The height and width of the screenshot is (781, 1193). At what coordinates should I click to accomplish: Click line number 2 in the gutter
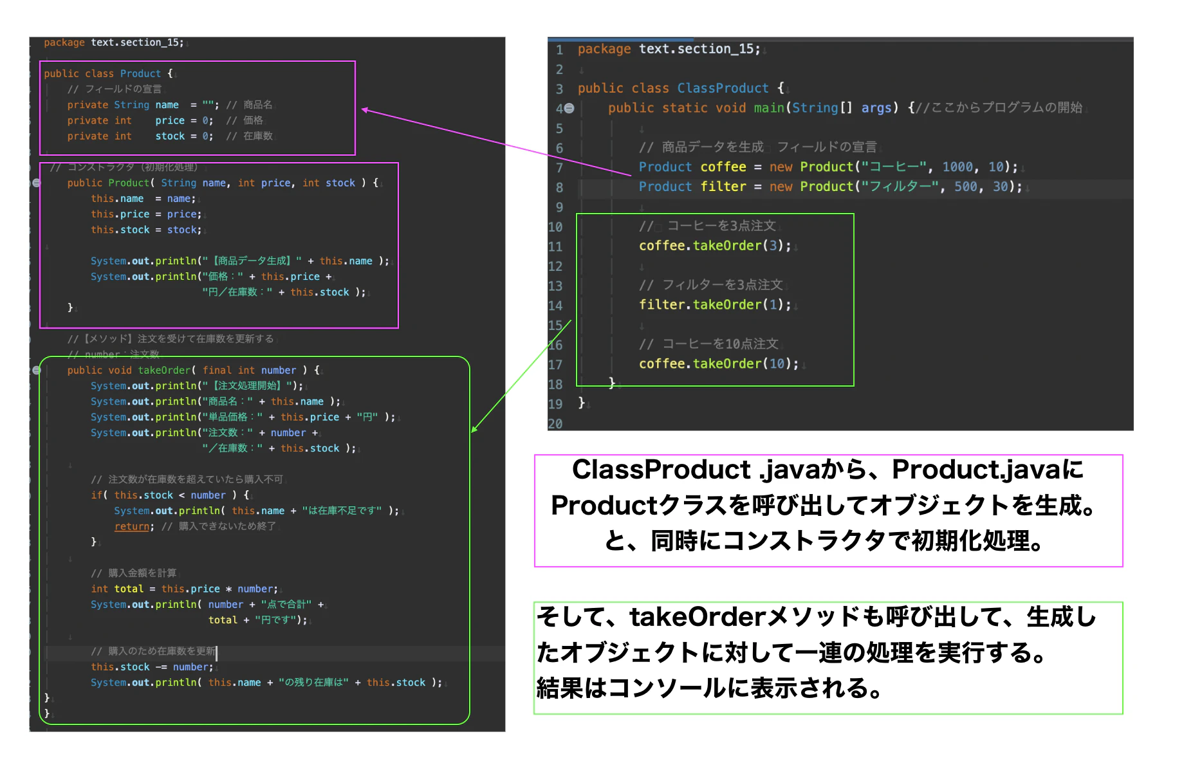(x=559, y=69)
